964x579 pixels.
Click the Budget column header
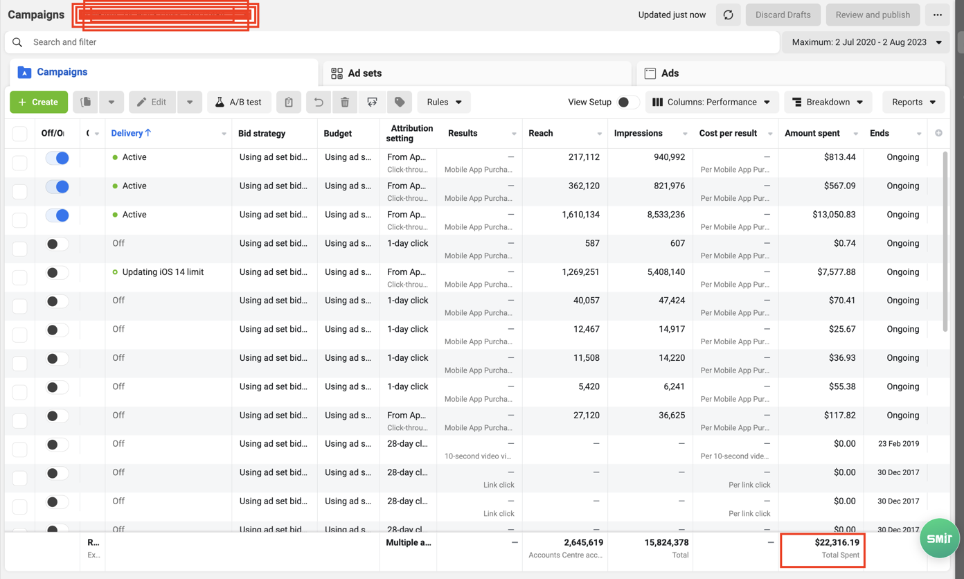[x=338, y=133]
